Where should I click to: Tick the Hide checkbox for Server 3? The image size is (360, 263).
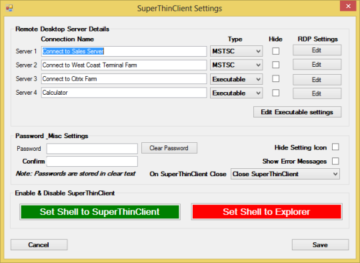(x=276, y=79)
